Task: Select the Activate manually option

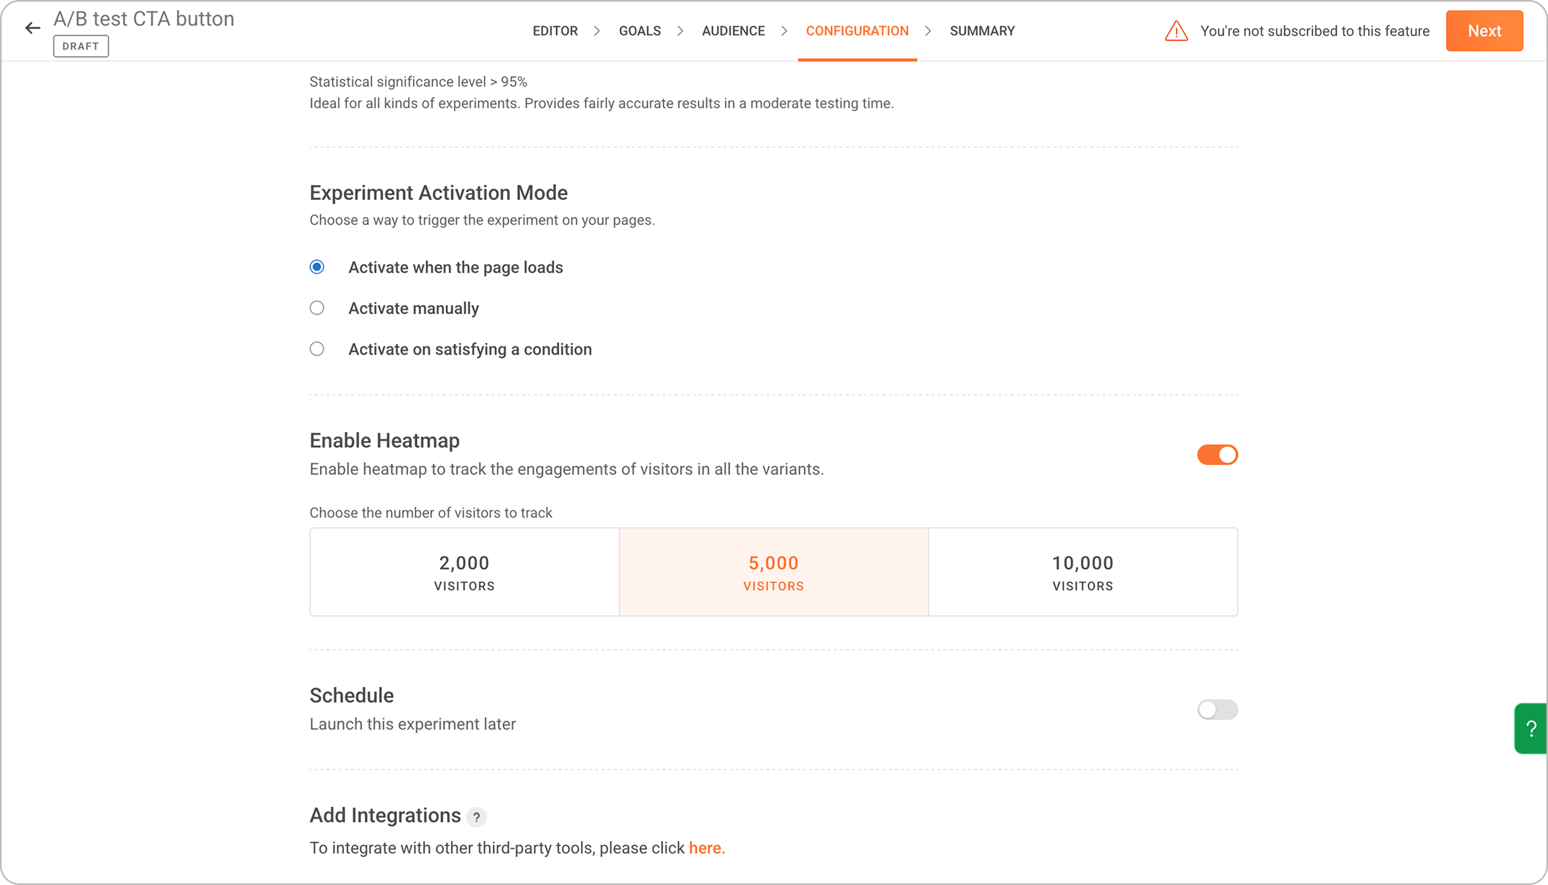Action: 317,308
